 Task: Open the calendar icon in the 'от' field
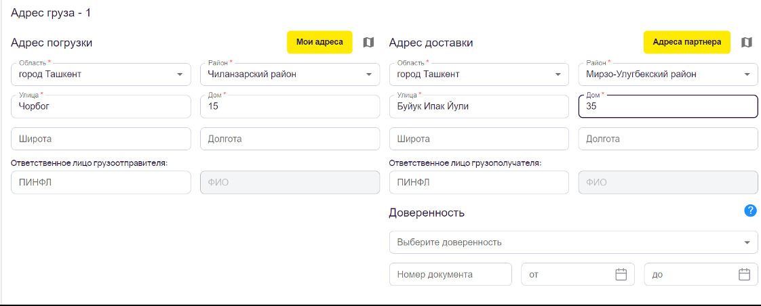[621, 274]
